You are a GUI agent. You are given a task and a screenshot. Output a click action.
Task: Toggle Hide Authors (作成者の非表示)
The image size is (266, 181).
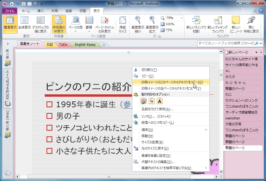pos(59,24)
